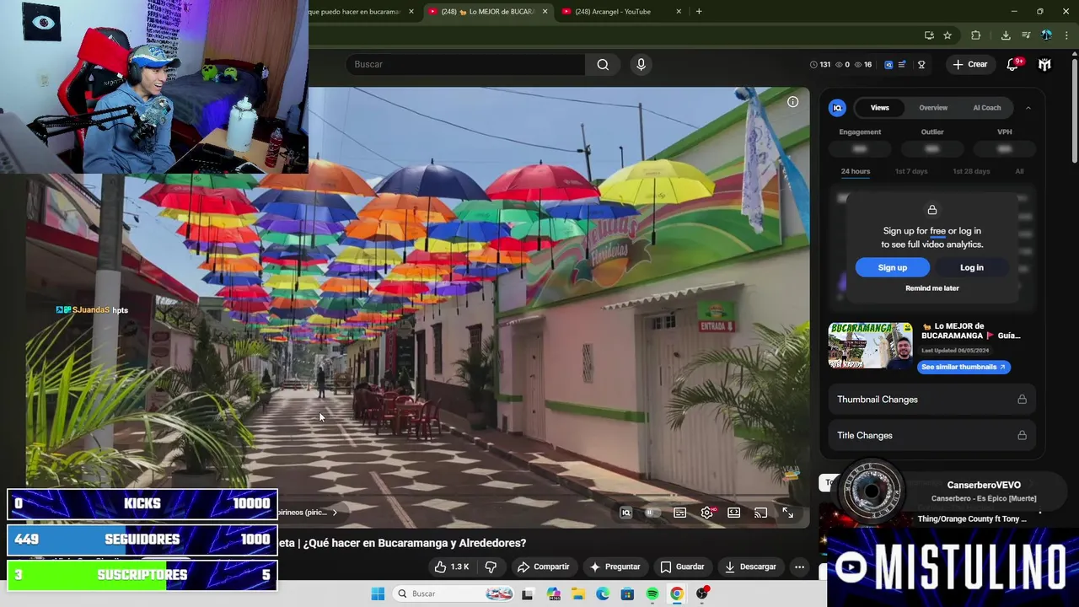
Task: Expand the video chapter chevron in the player
Action: pos(334,513)
